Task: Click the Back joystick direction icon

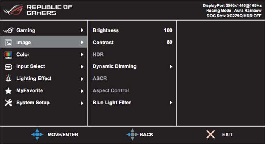Action: pyautogui.click(x=132, y=135)
